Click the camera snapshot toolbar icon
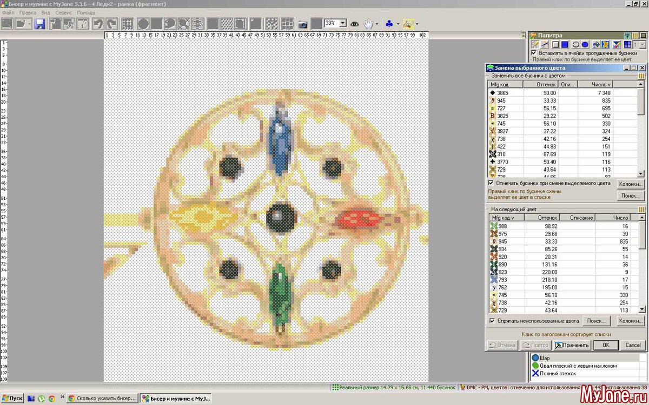 [x=303, y=24]
